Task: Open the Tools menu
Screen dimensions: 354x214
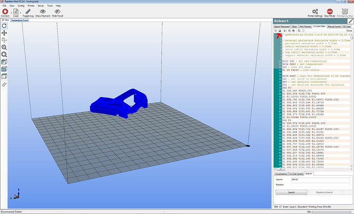Action: (x=50, y=6)
